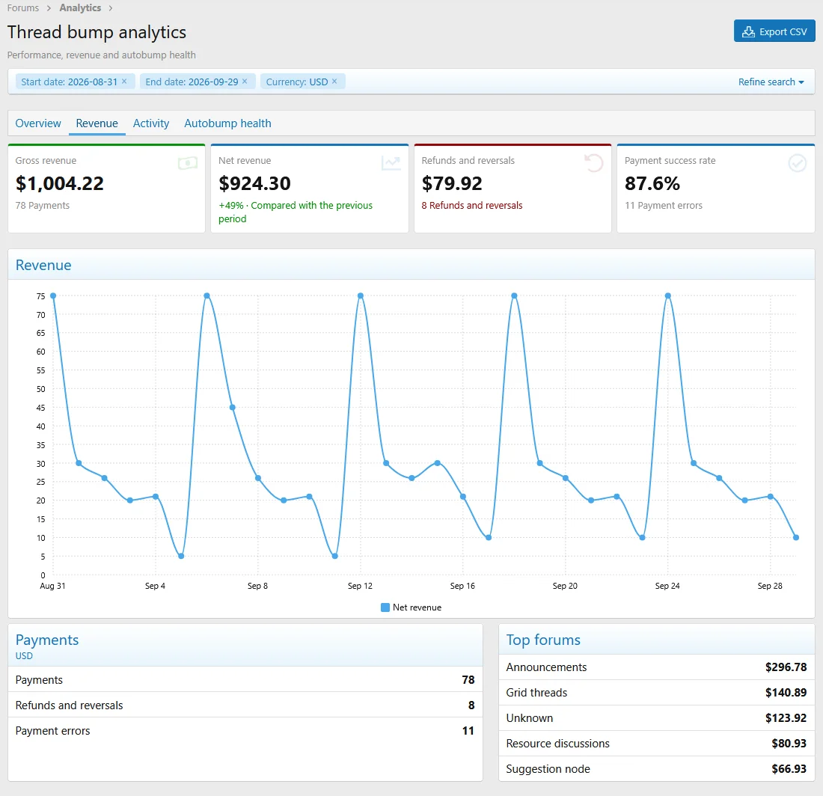The width and height of the screenshot is (823, 796).
Task: Select the Revenue tab
Action: [x=97, y=123]
